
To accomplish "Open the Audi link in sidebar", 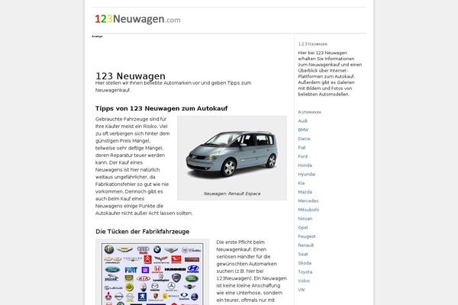I will tap(303, 120).
